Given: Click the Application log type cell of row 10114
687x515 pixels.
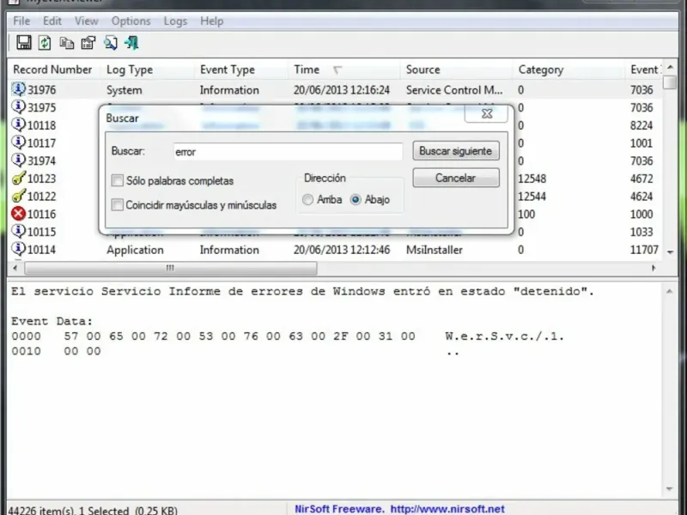Looking at the screenshot, I should pyautogui.click(x=135, y=250).
